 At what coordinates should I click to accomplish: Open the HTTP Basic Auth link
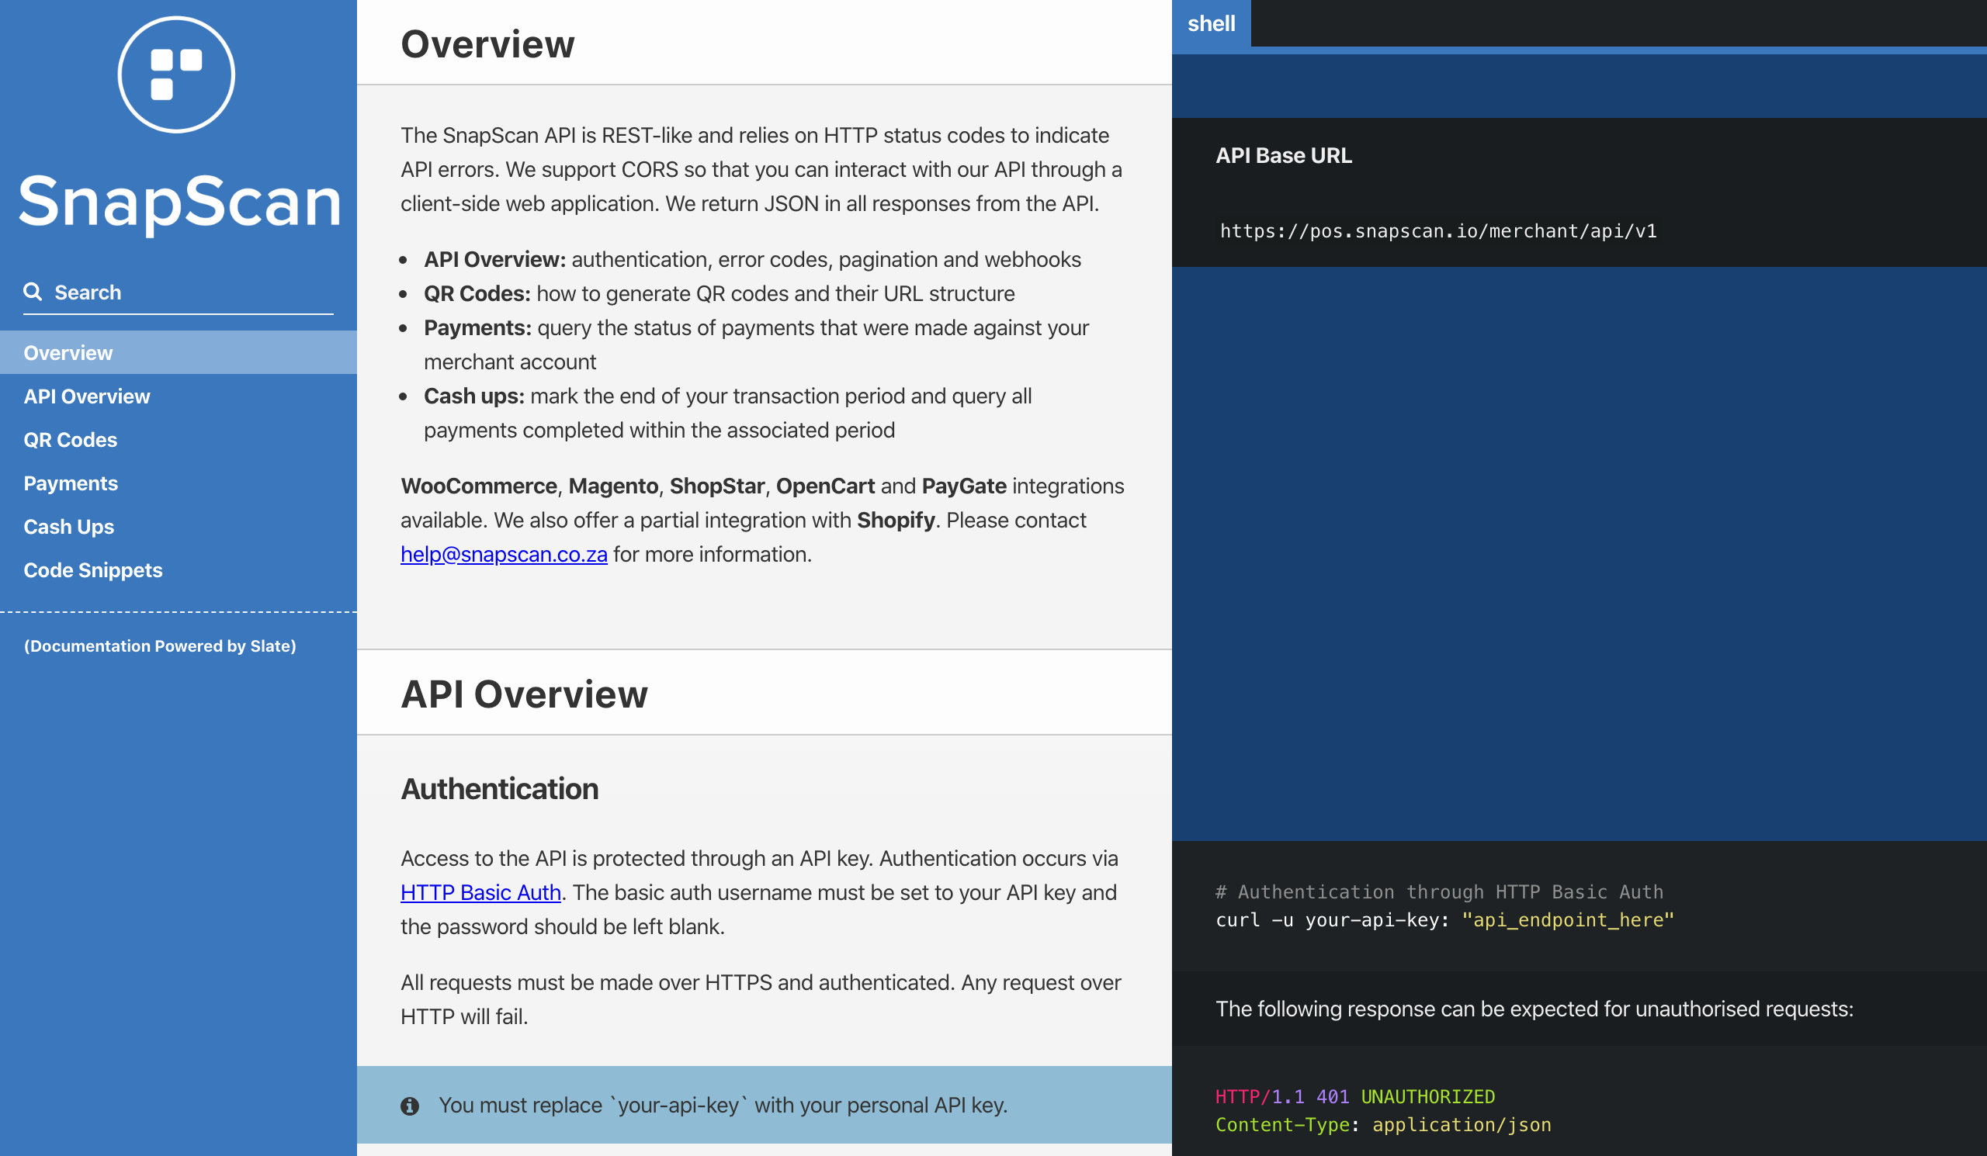[x=481, y=892]
